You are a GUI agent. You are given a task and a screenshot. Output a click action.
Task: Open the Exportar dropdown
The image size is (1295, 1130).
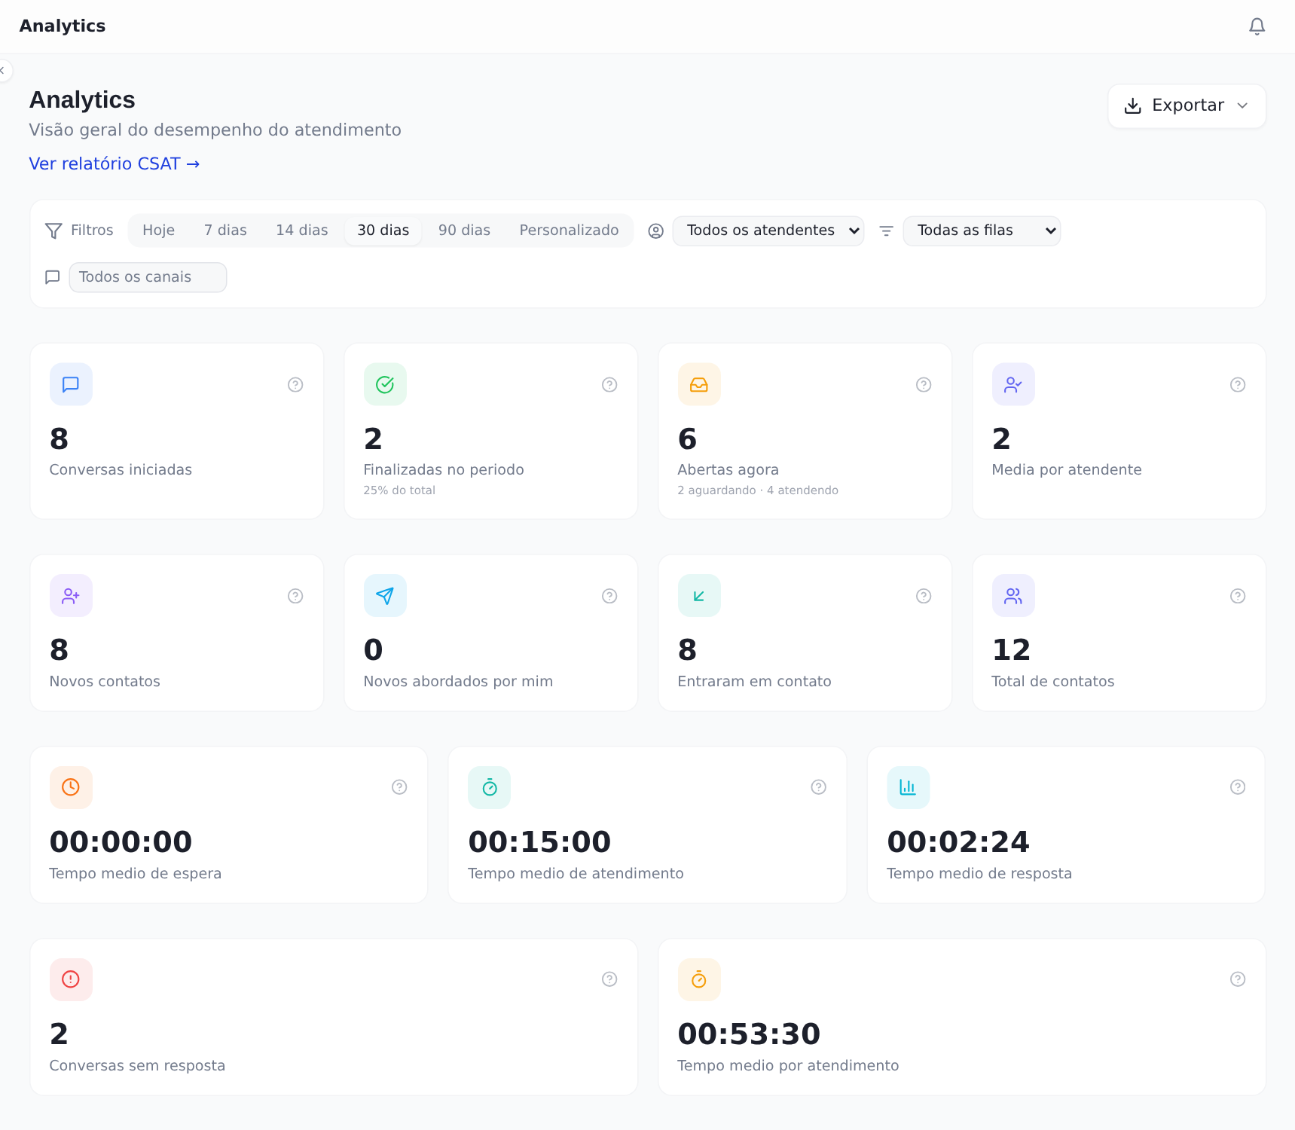click(x=1187, y=106)
